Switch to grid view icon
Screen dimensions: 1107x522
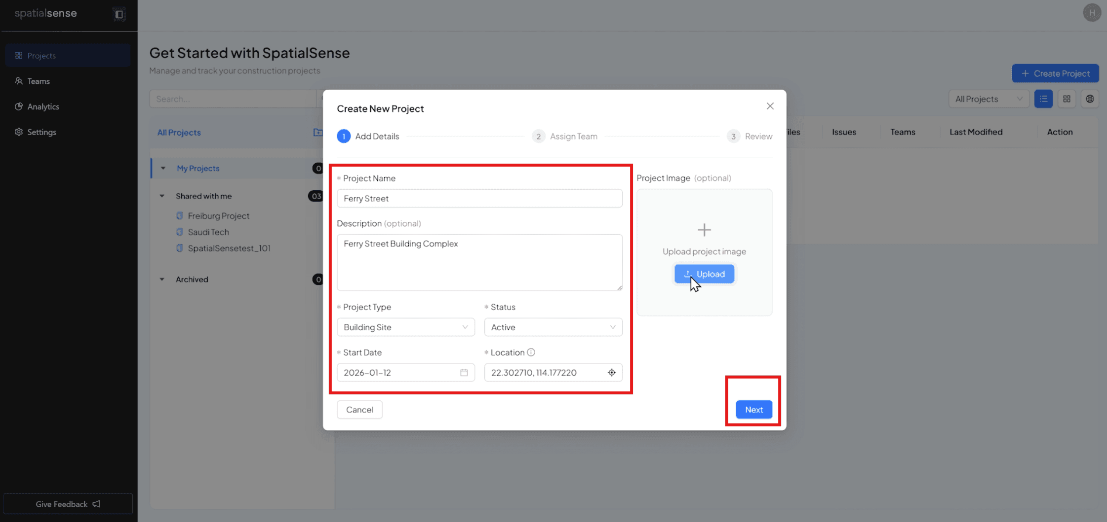(1067, 99)
